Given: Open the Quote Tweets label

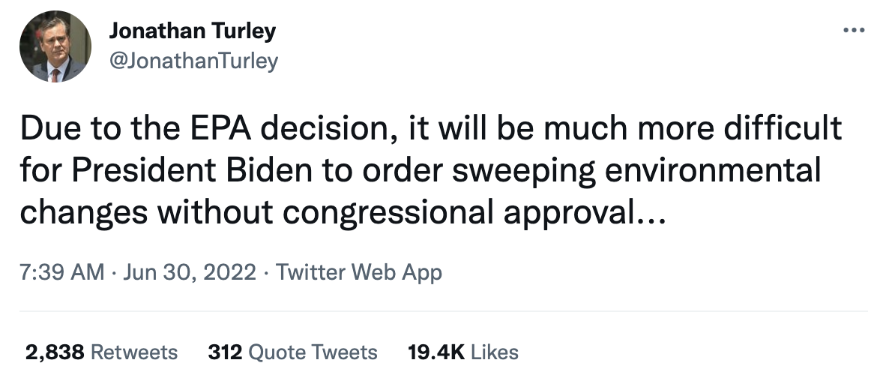Looking at the screenshot, I should click(312, 351).
